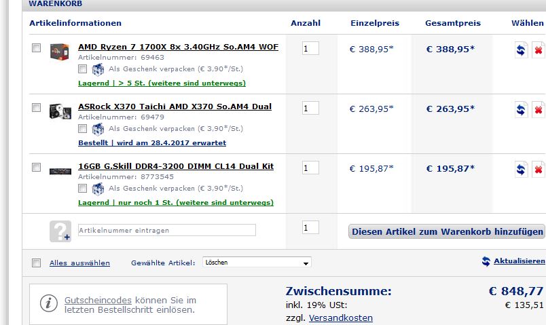Open the Versandkosten link
The height and width of the screenshot is (325, 546).
click(340, 318)
